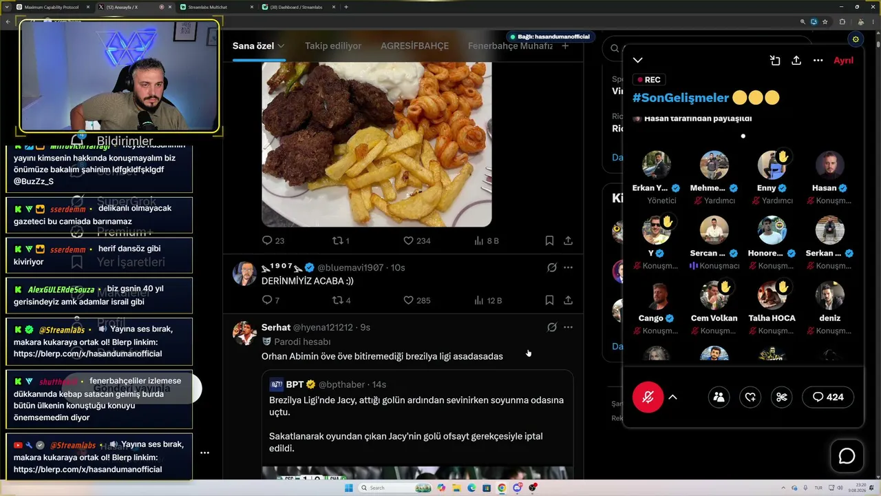The image size is (881, 496).
Task: Share the food photo post
Action: 568,240
